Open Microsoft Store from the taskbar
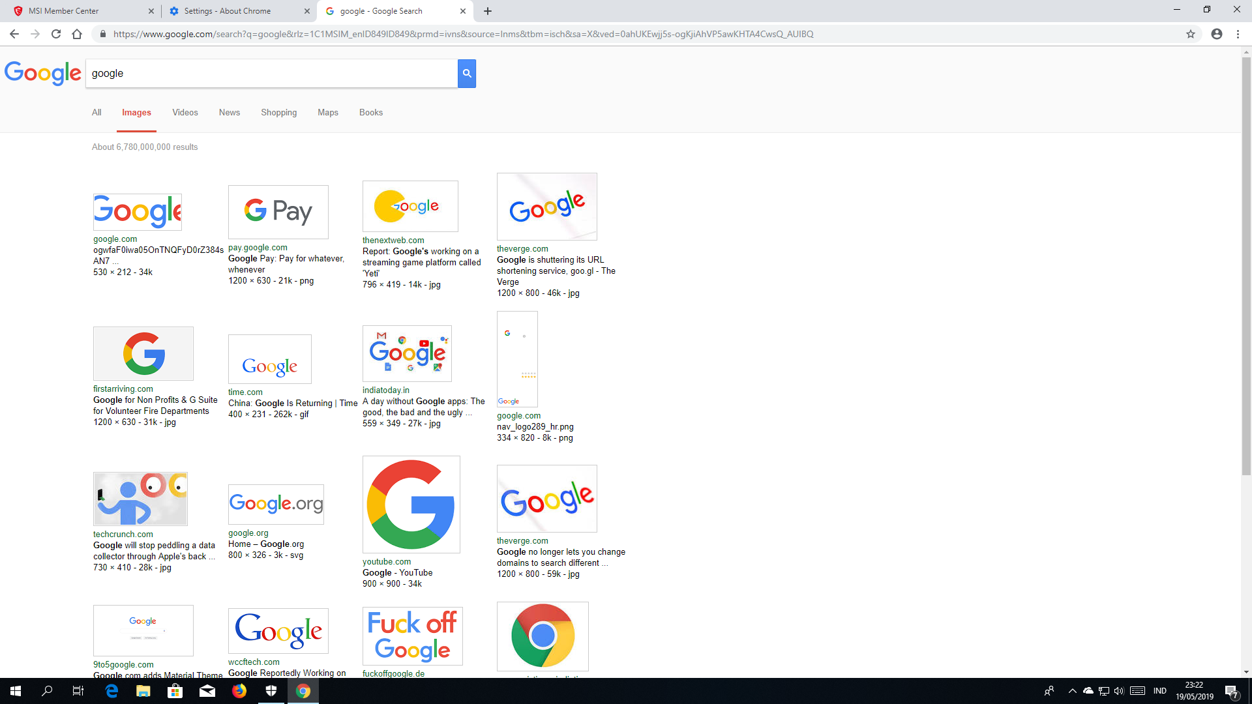 (x=175, y=691)
